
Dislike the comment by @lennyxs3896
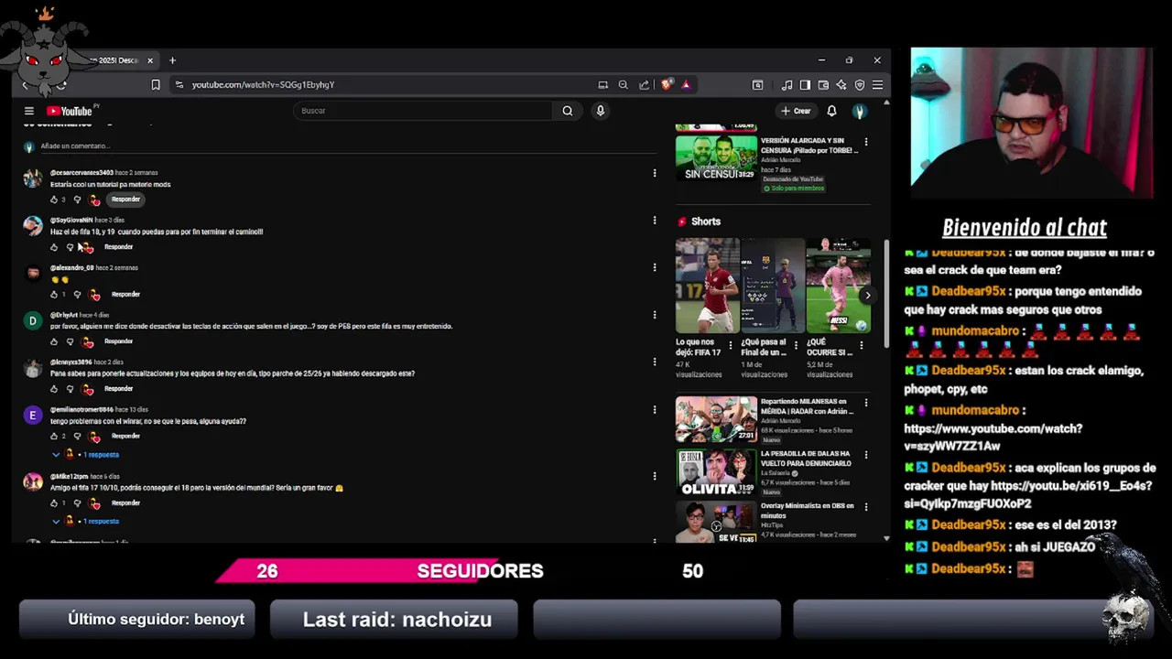click(x=70, y=389)
